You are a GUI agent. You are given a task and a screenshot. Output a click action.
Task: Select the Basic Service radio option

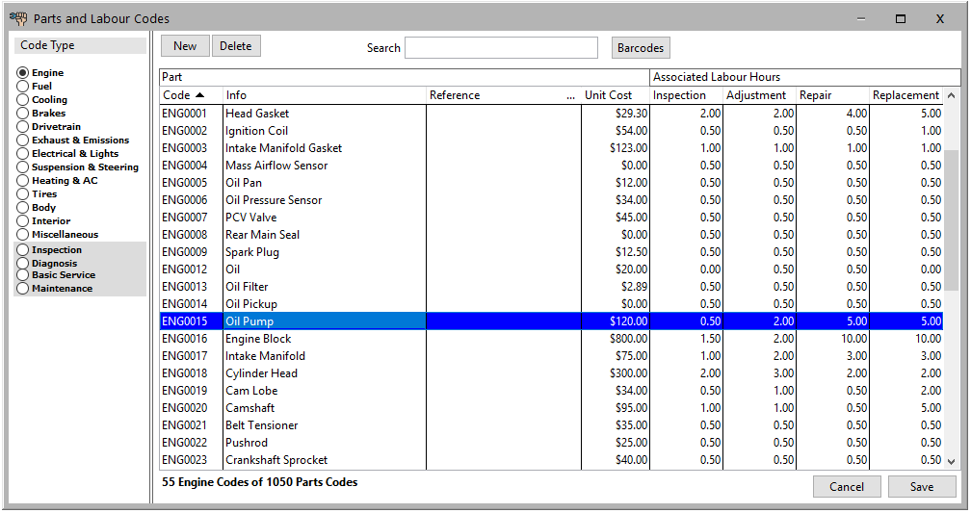tap(23, 275)
